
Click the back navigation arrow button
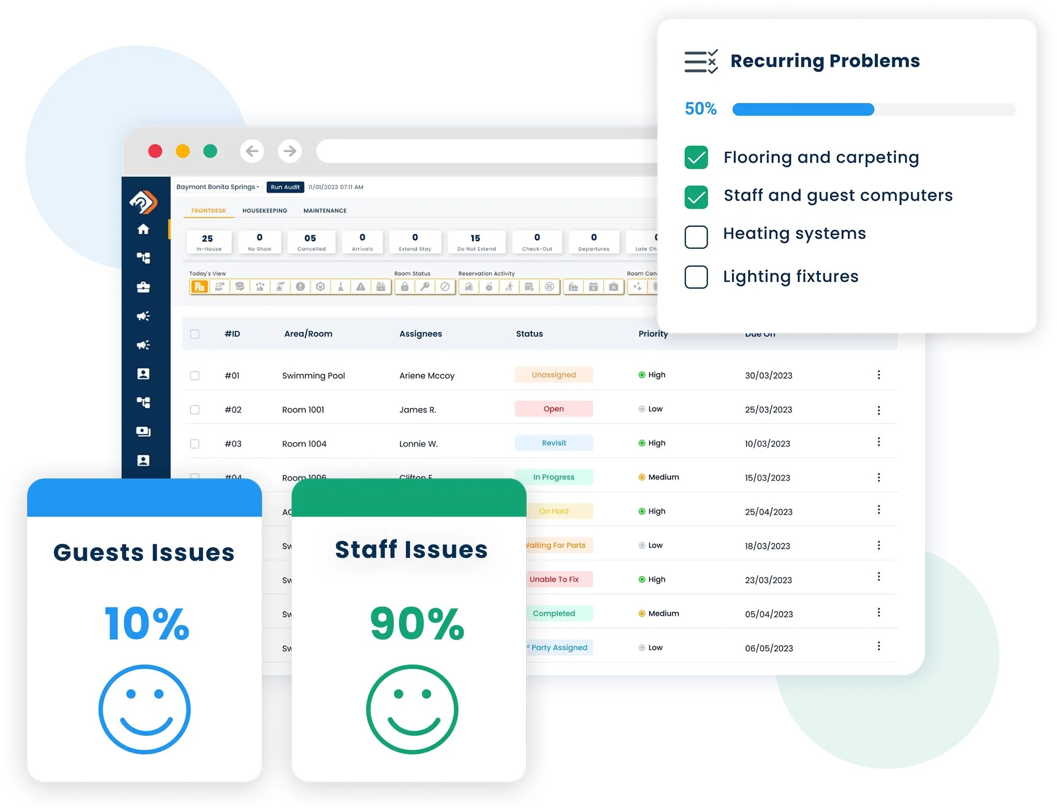pyautogui.click(x=257, y=149)
